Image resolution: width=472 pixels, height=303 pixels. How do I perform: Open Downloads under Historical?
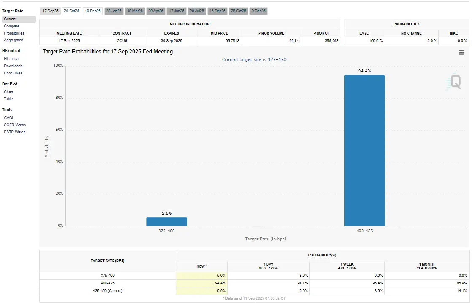point(13,66)
